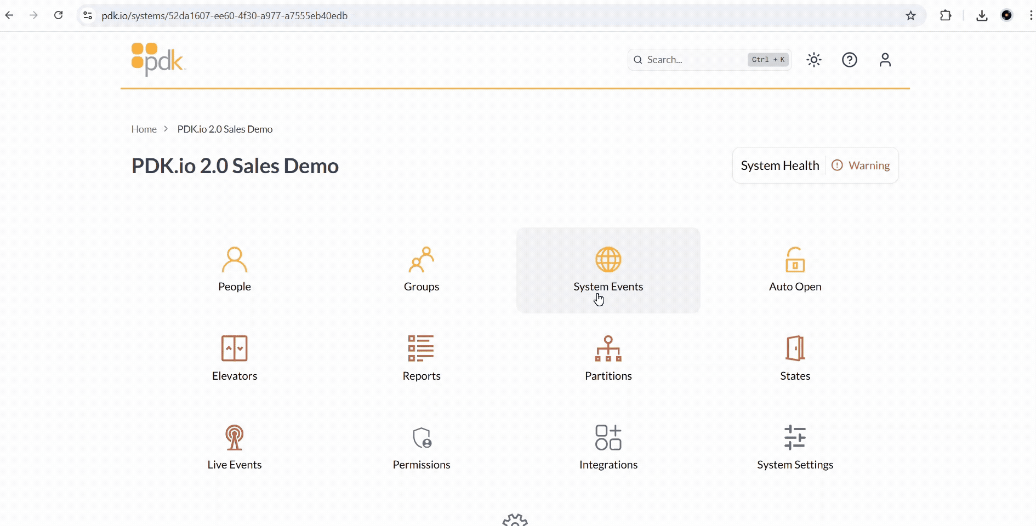Open the Partitions hierarchy icon

pos(608,348)
